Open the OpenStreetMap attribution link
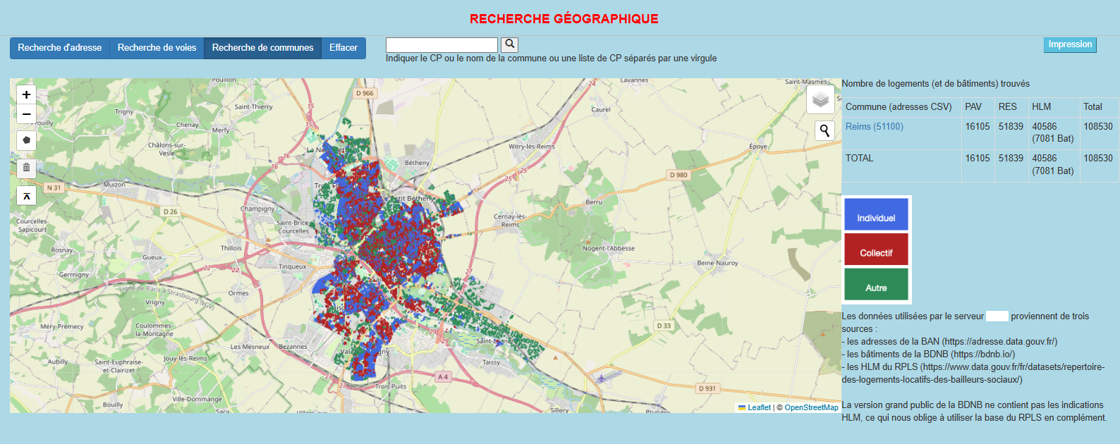Screen dimensions: 1120x444 811,407
